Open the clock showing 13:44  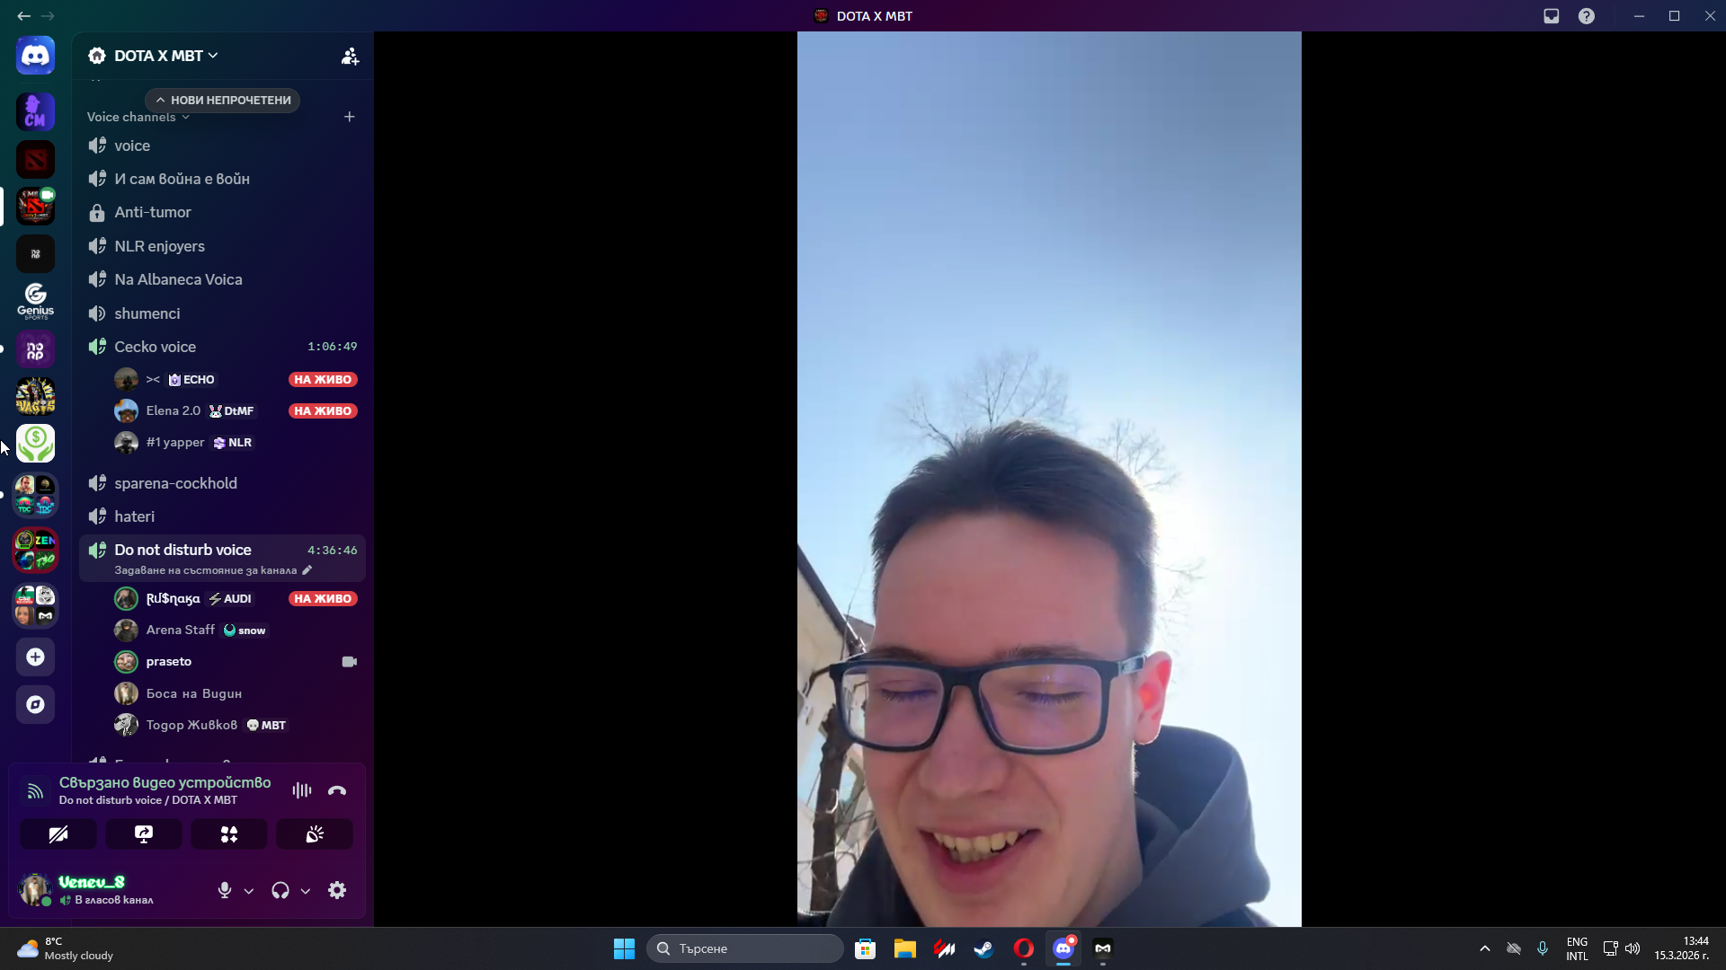[1681, 948]
